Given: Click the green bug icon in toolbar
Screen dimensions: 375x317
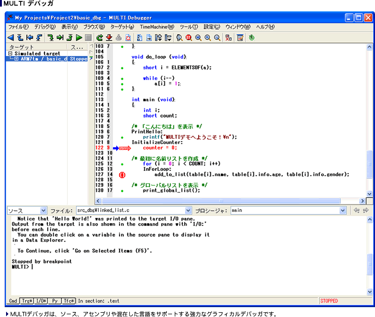Looking at the screenshot, I should [252, 38].
